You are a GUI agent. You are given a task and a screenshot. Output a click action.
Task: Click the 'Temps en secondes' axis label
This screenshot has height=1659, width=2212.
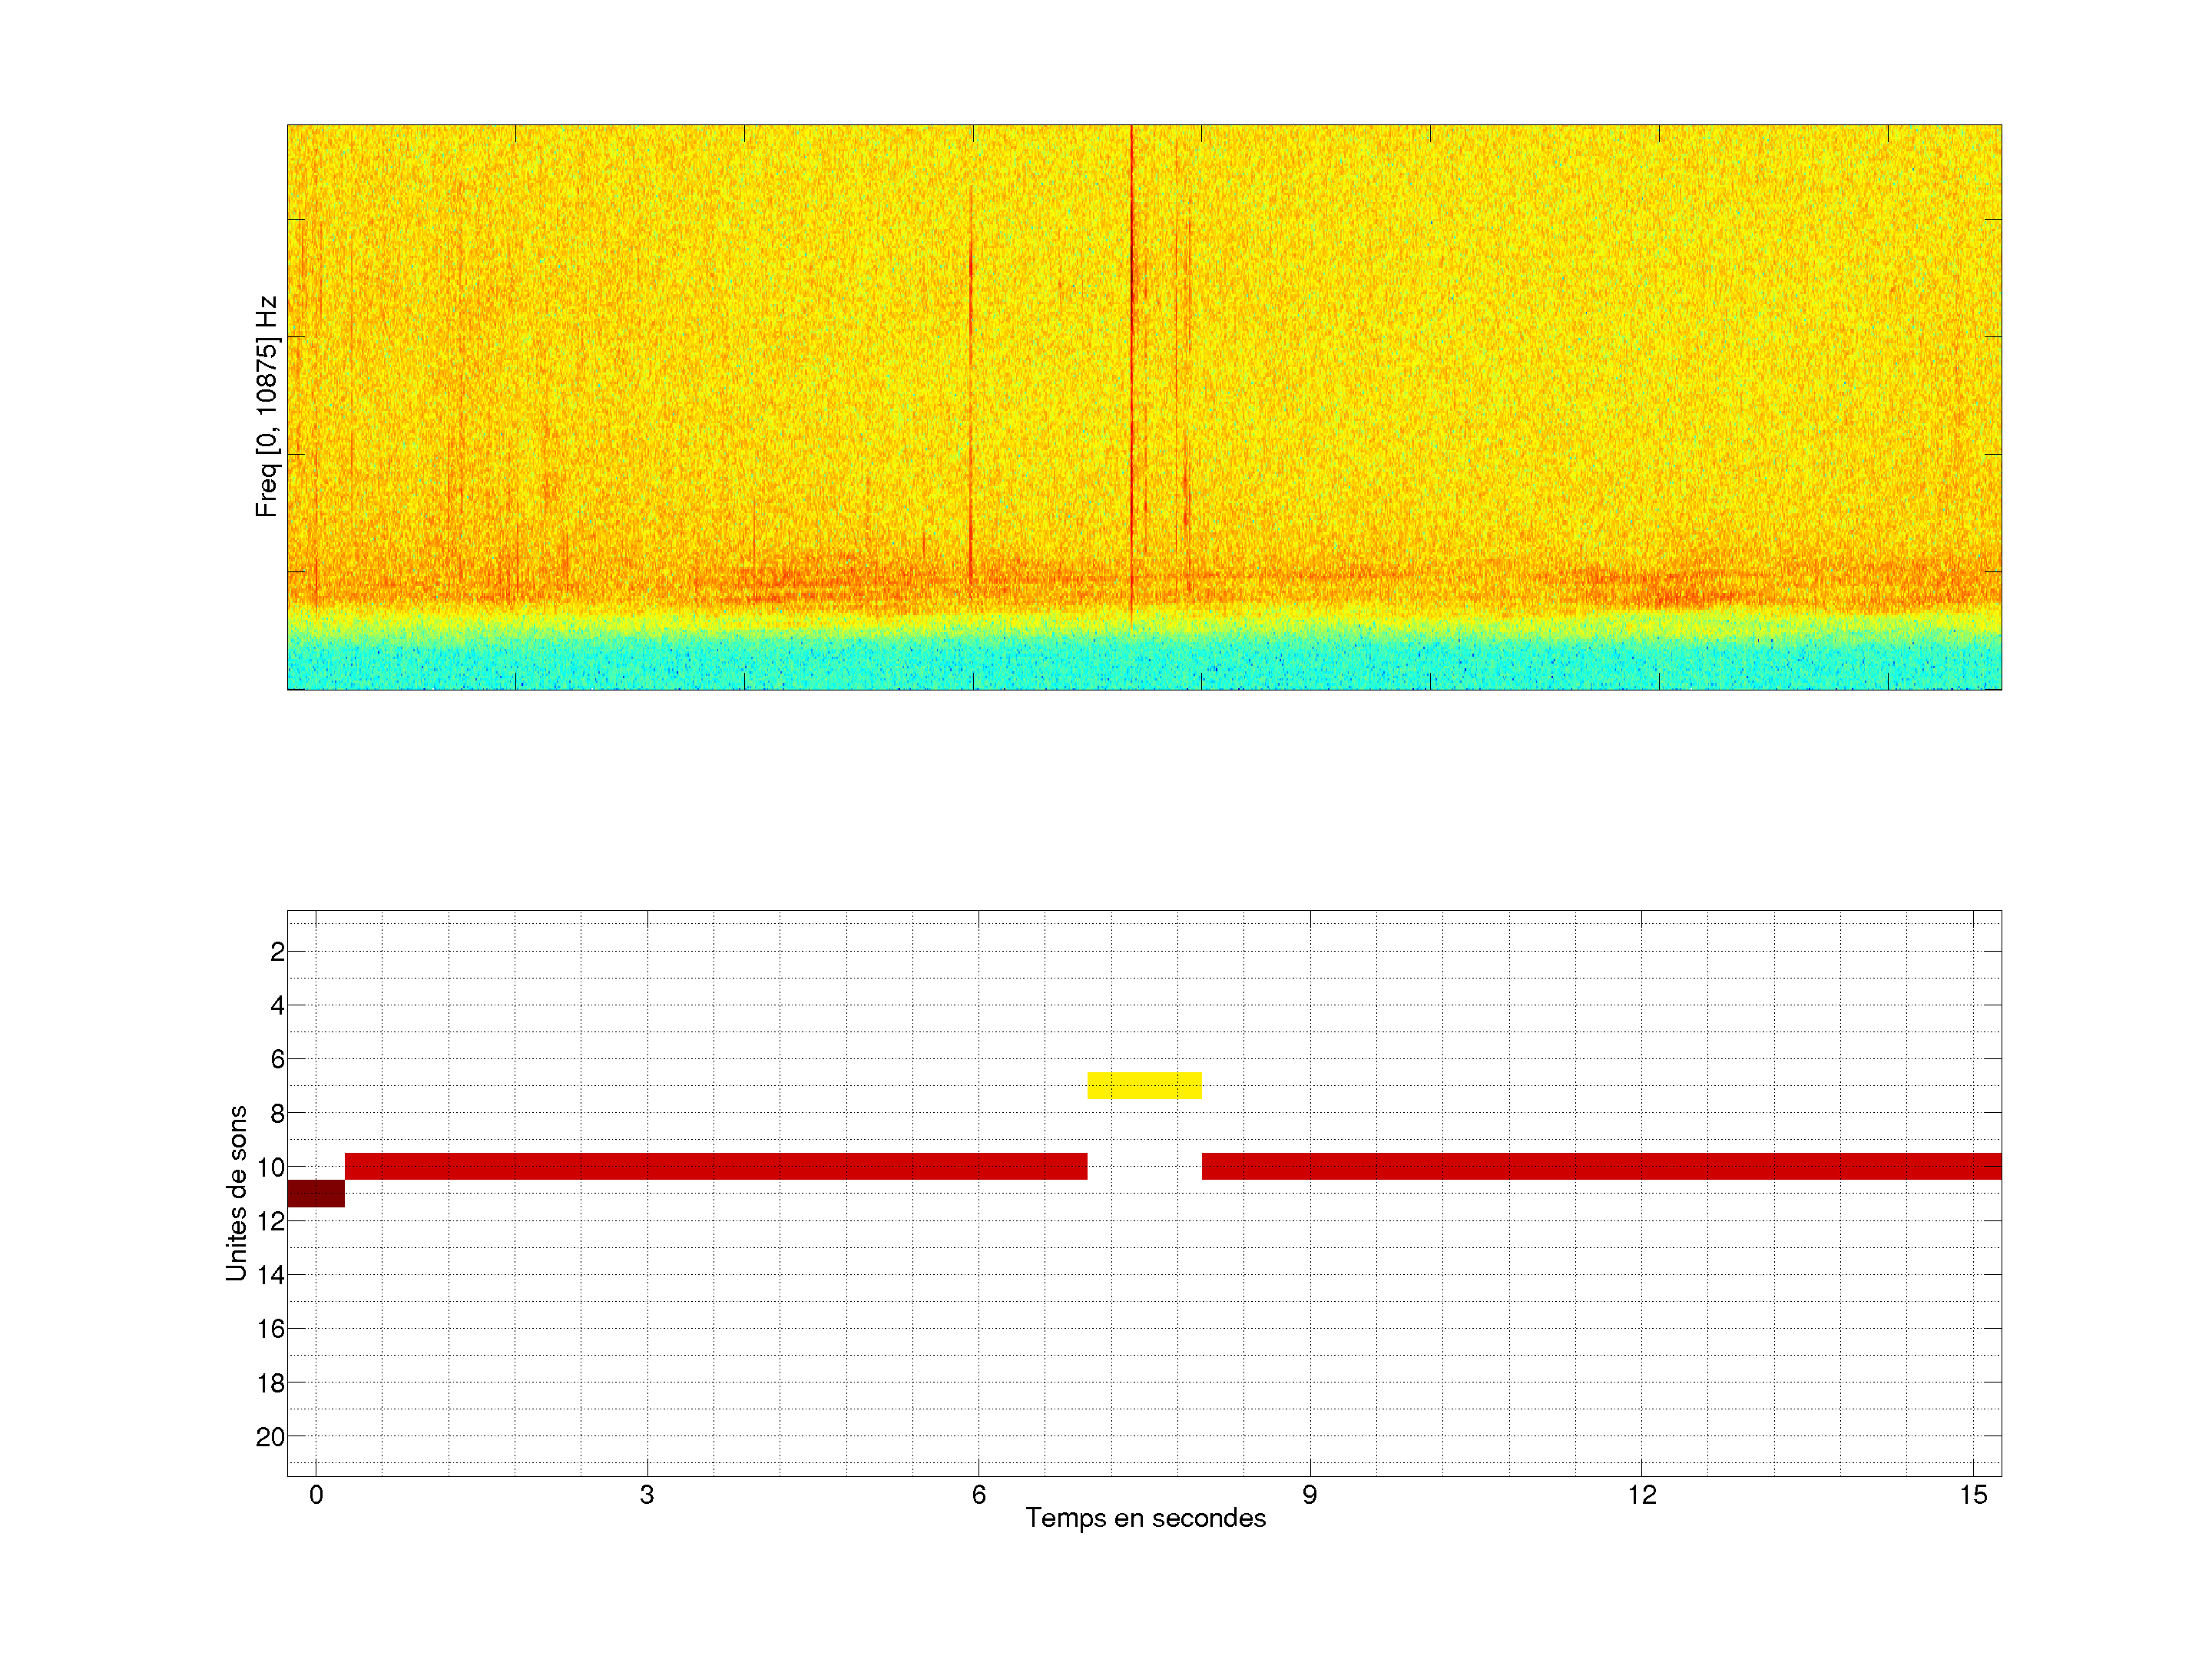tap(1145, 1518)
